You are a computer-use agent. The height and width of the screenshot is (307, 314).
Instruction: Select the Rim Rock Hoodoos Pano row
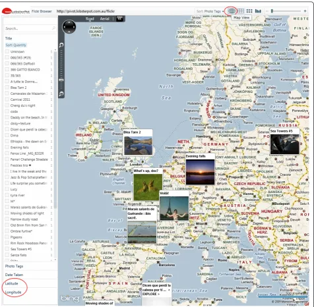tap(28, 243)
